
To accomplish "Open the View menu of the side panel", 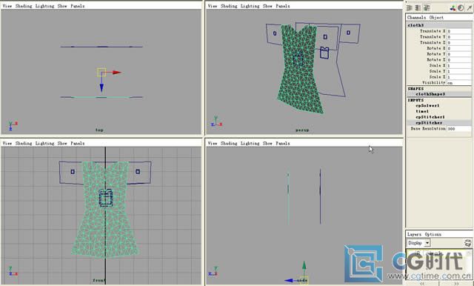I will coord(213,143).
